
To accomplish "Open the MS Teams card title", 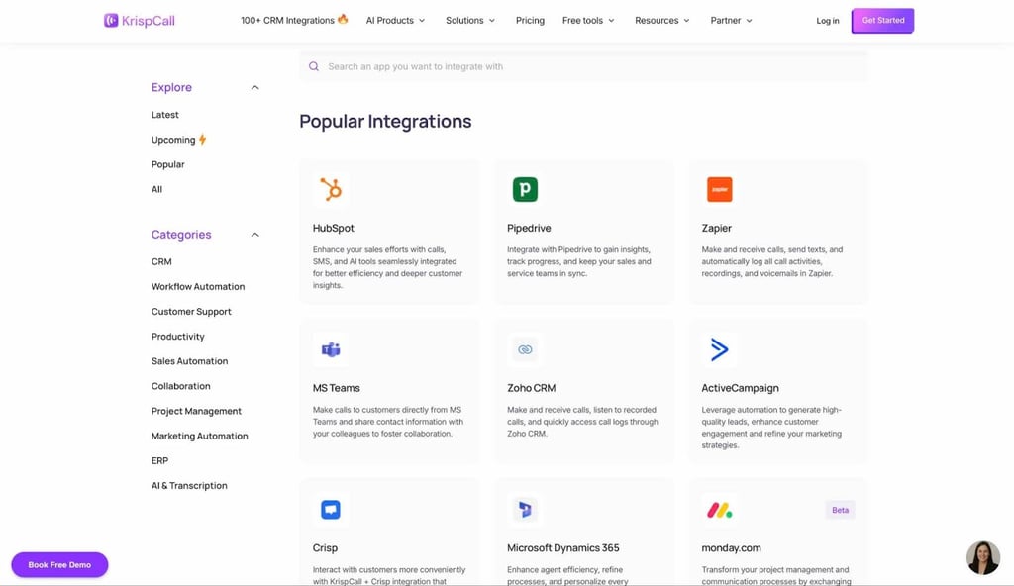I will click(337, 388).
